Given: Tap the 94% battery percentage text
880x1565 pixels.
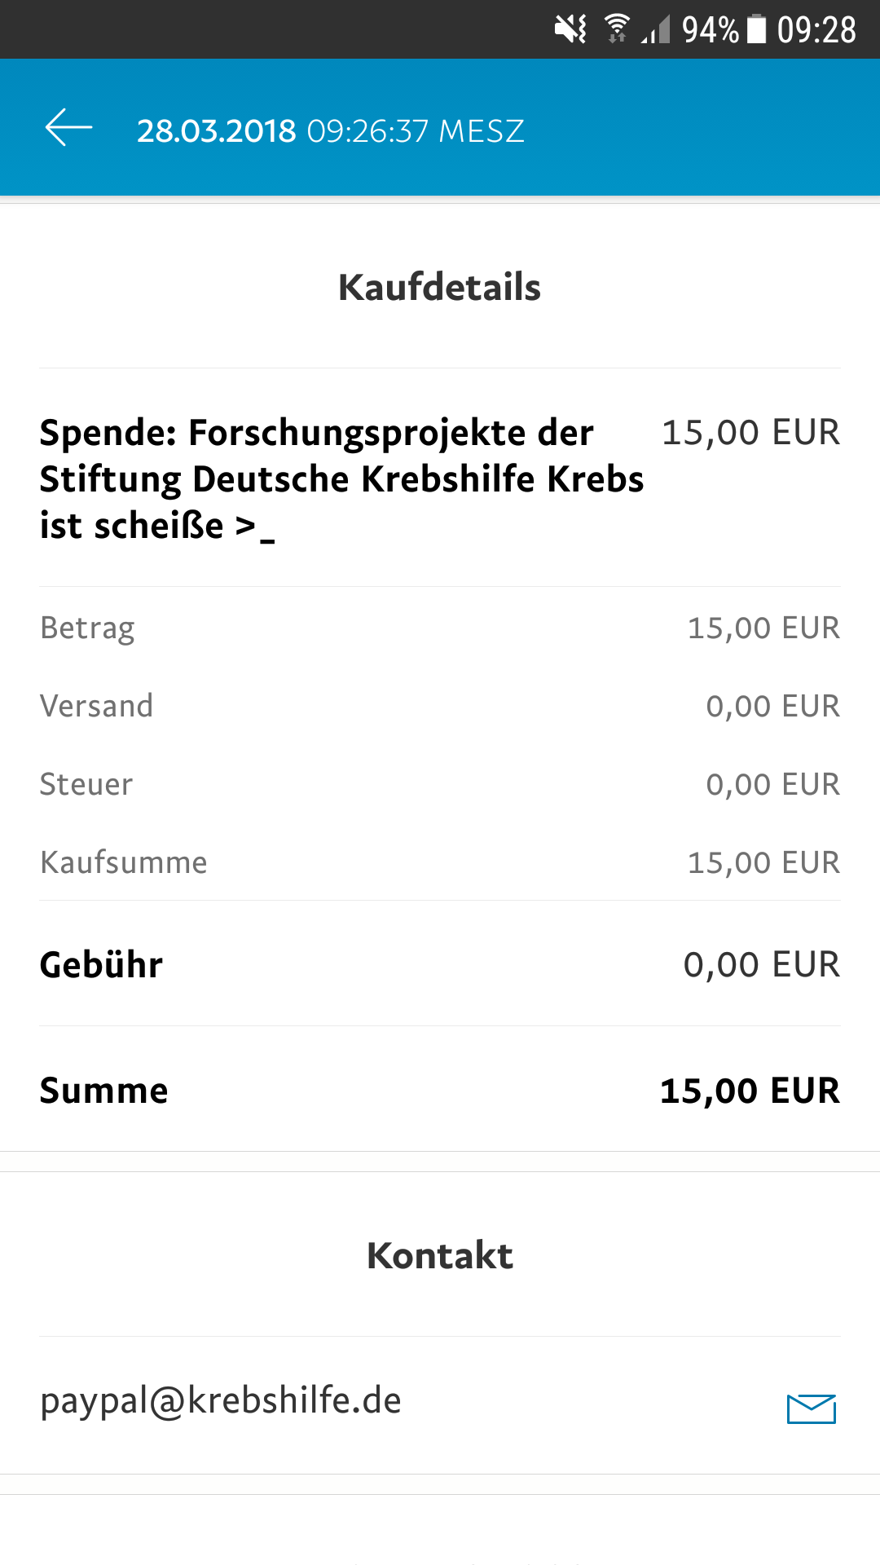Looking at the screenshot, I should [711, 30].
